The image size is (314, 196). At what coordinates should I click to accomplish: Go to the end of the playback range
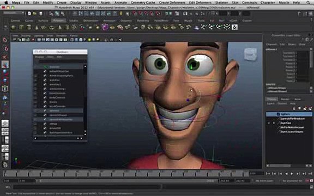(x=310, y=174)
